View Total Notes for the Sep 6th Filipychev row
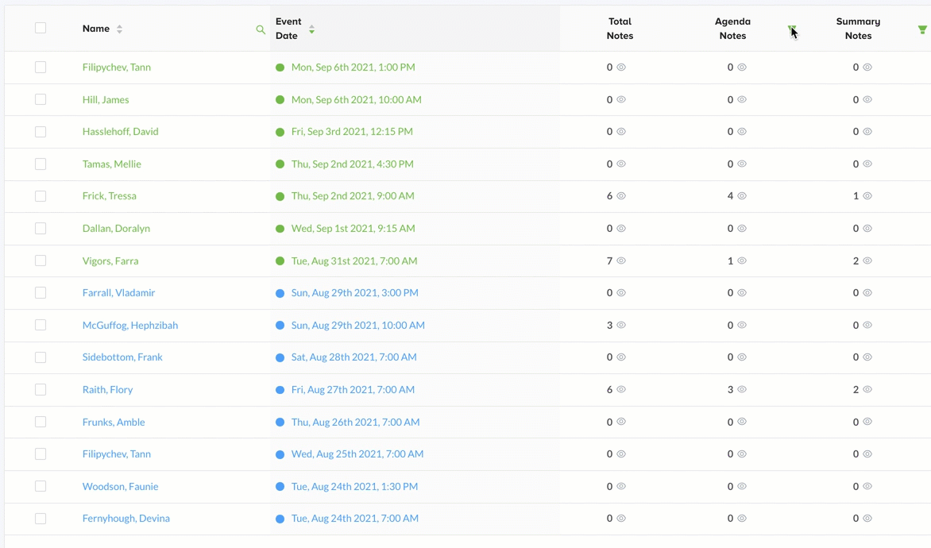This screenshot has height=548, width=931. coord(621,67)
